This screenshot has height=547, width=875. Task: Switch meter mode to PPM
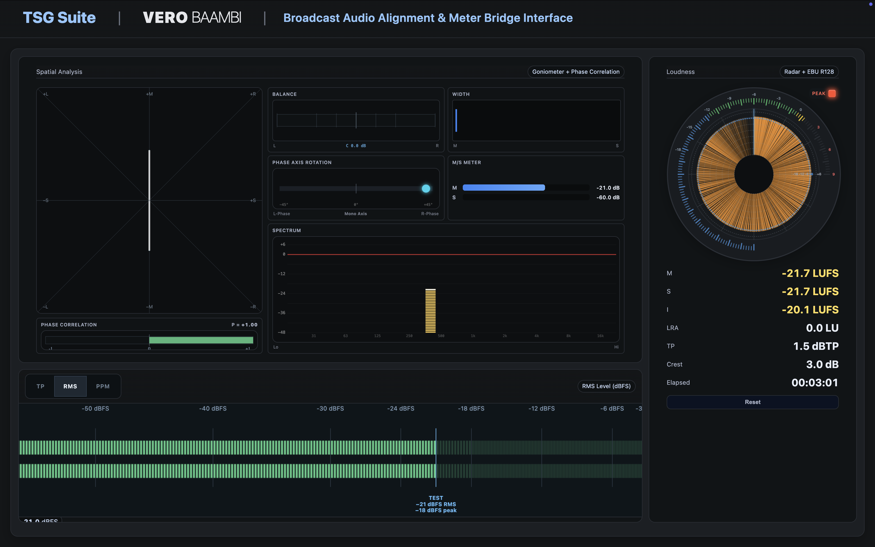coord(103,386)
